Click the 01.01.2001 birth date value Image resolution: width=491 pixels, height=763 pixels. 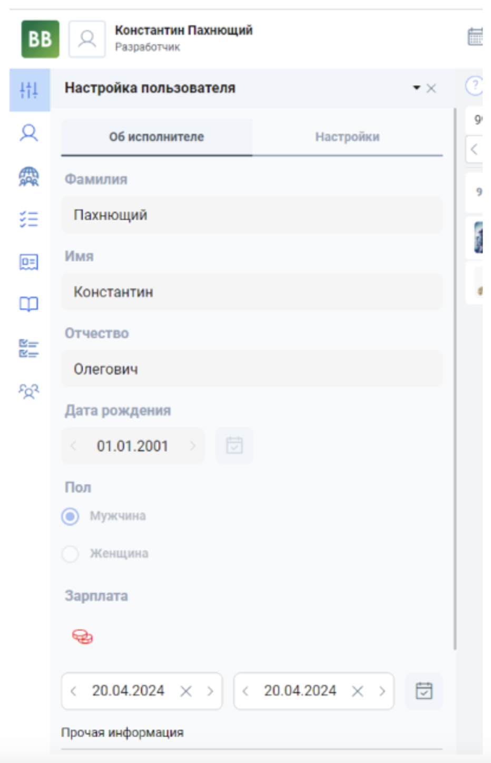132,446
